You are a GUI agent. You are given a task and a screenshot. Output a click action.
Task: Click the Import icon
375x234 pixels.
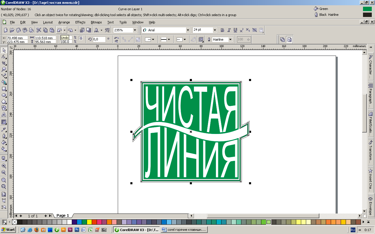(x=82, y=30)
